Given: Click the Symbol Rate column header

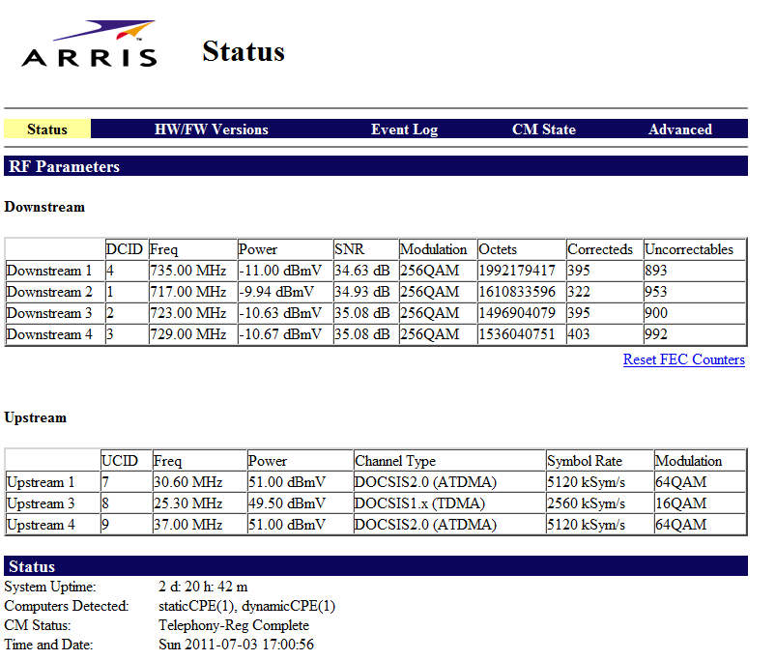Looking at the screenshot, I should click(584, 461).
